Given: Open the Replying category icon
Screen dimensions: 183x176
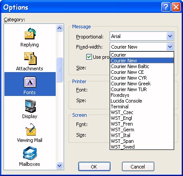Looking at the screenshot, I should coord(30,34).
